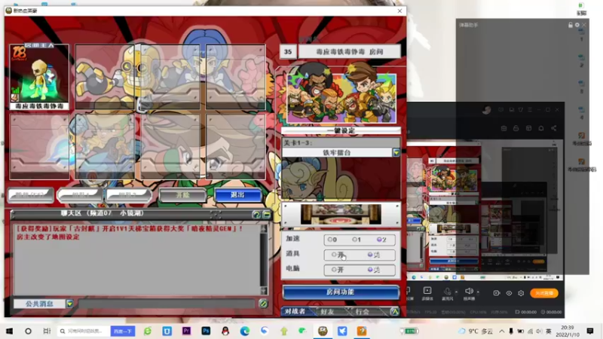Set 加速 to 2
This screenshot has height=339, width=603.
[381, 240]
